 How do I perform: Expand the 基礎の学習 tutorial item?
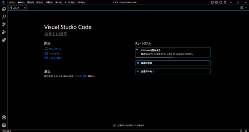click(173, 63)
